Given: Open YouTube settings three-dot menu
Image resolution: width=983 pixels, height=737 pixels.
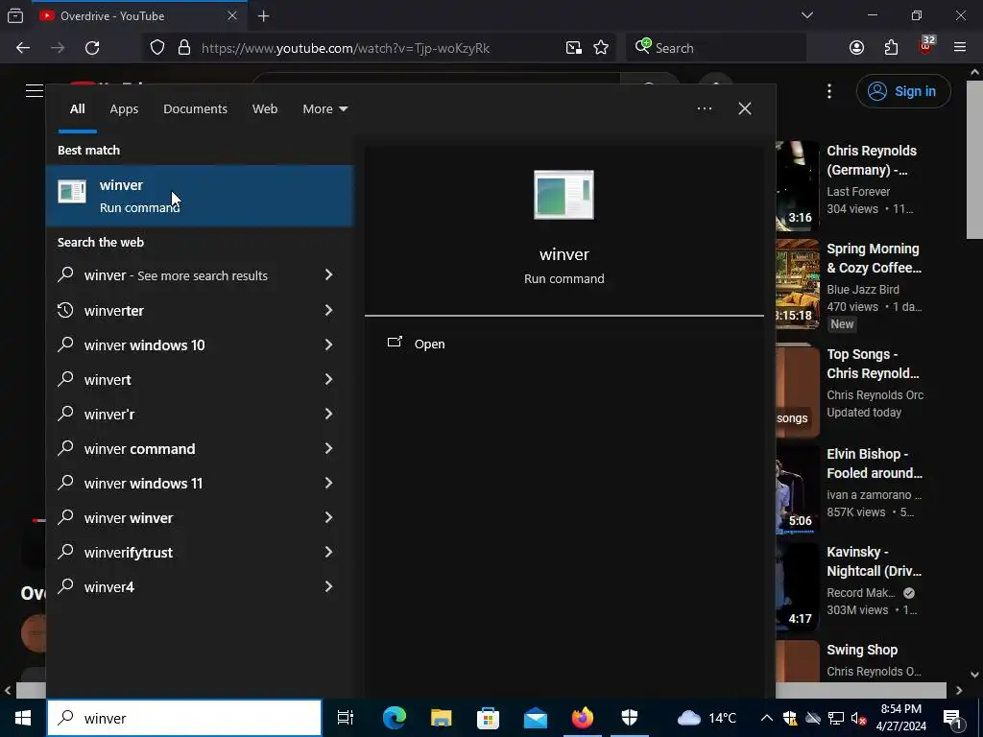Looking at the screenshot, I should 828,91.
